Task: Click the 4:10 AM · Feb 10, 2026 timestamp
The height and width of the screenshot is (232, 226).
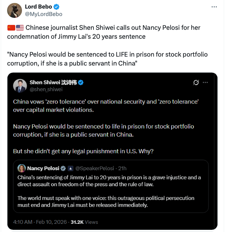Action: point(40,222)
